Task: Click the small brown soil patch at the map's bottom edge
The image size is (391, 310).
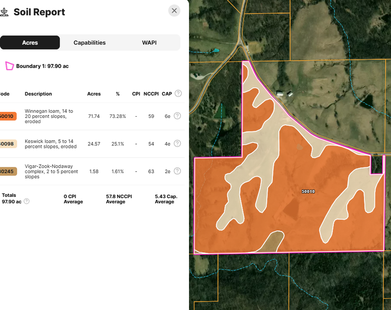Action: point(272,242)
